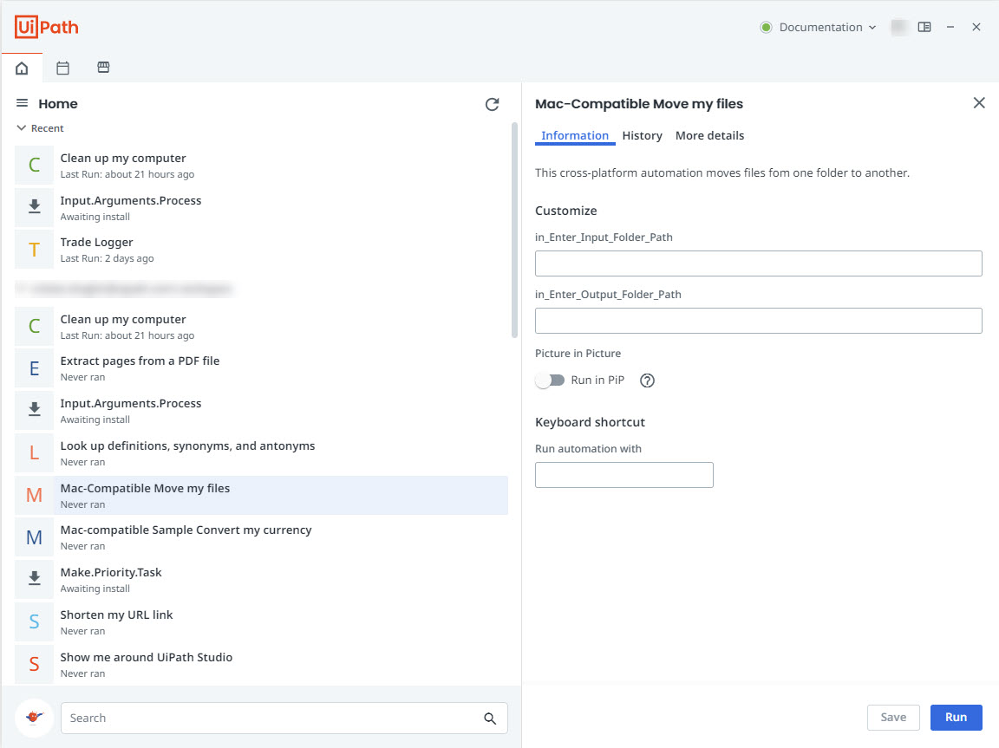This screenshot has height=748, width=999.
Task: Select Trade Logger in the Recent list
Action: 96,243
